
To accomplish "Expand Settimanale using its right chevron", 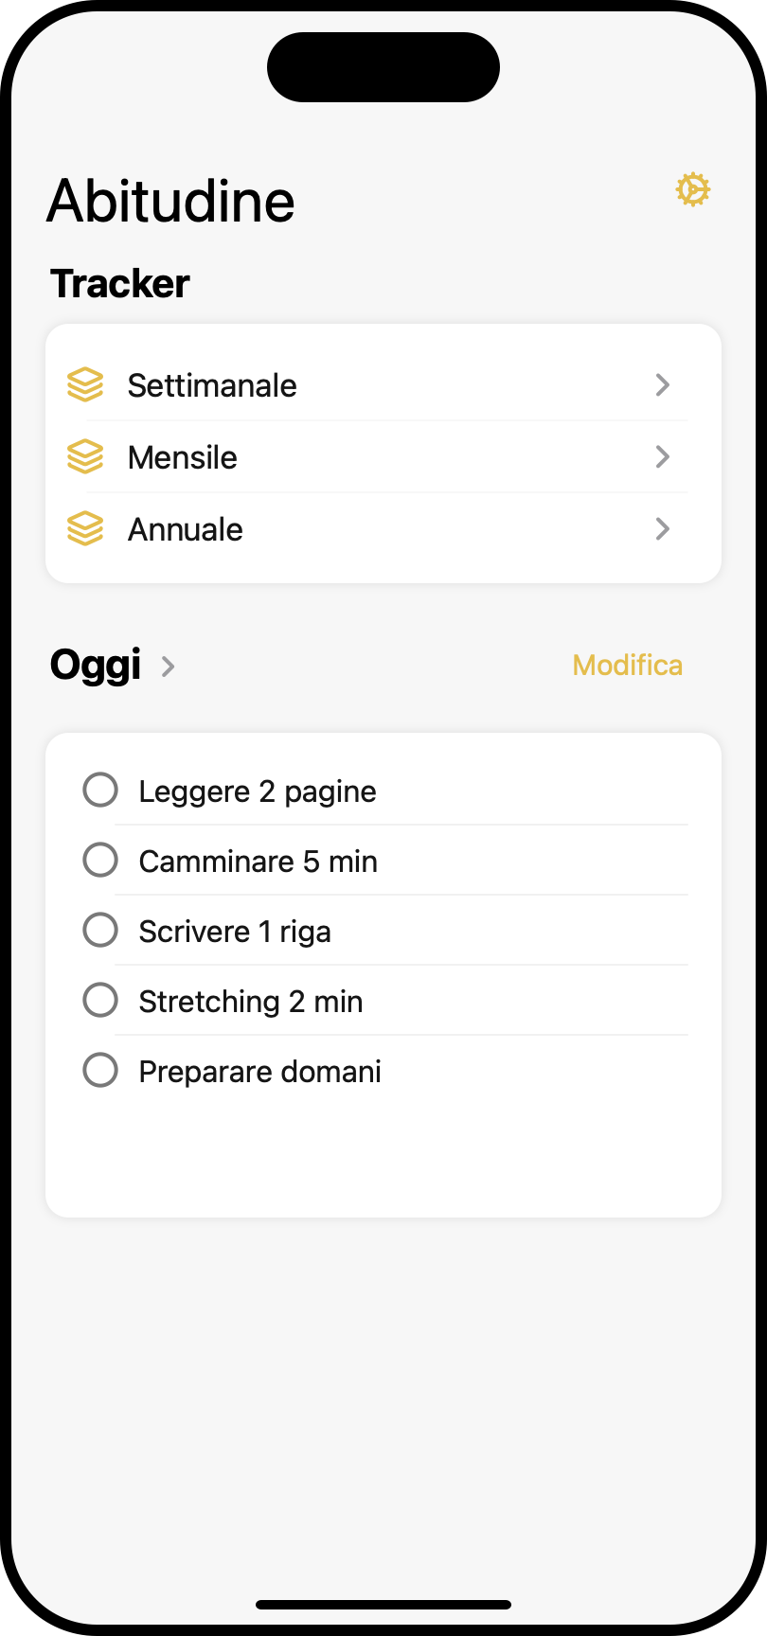I will tap(663, 384).
